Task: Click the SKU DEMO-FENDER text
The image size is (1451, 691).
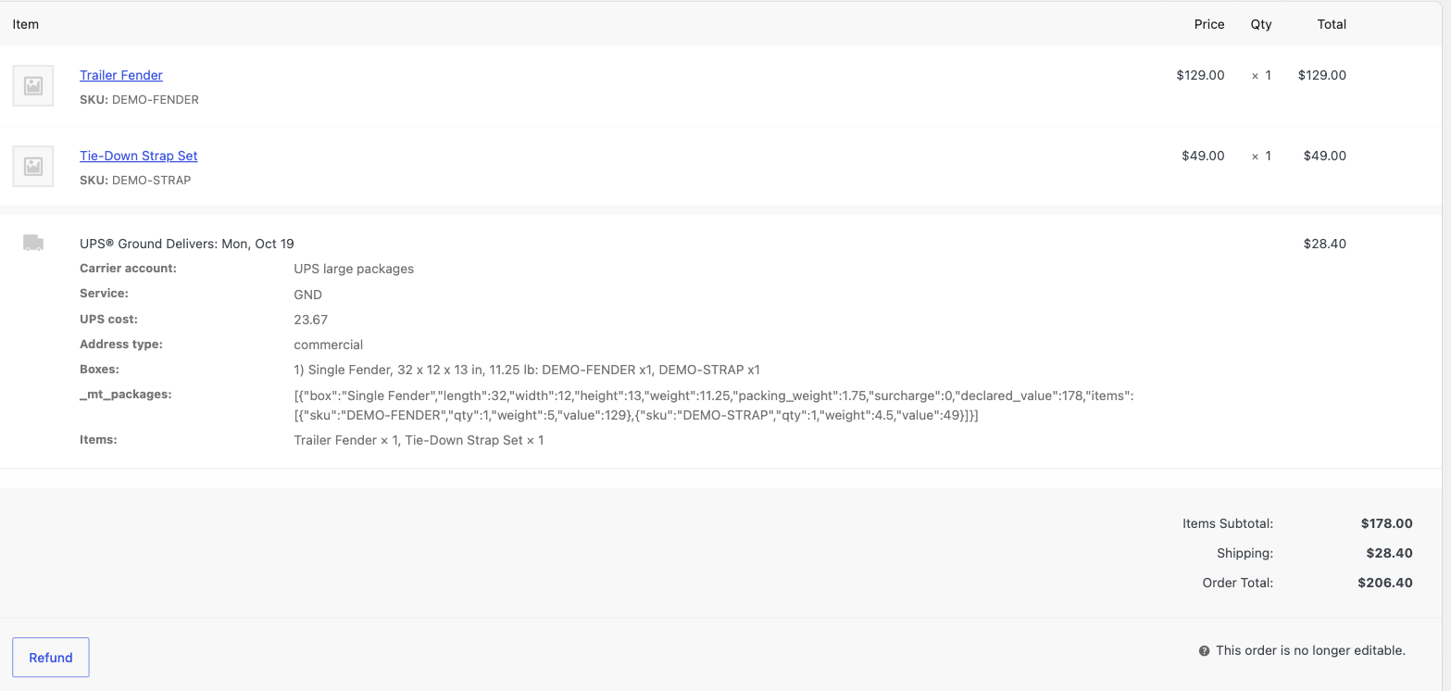Action: point(139,99)
